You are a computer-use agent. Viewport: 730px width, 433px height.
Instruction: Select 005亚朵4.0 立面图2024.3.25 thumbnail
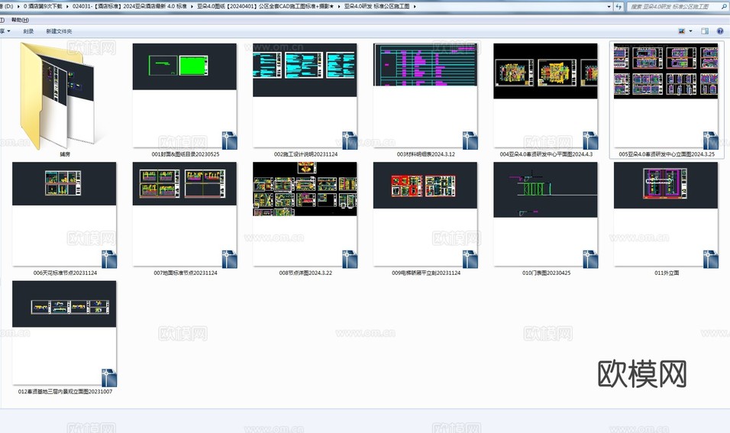tap(666, 95)
